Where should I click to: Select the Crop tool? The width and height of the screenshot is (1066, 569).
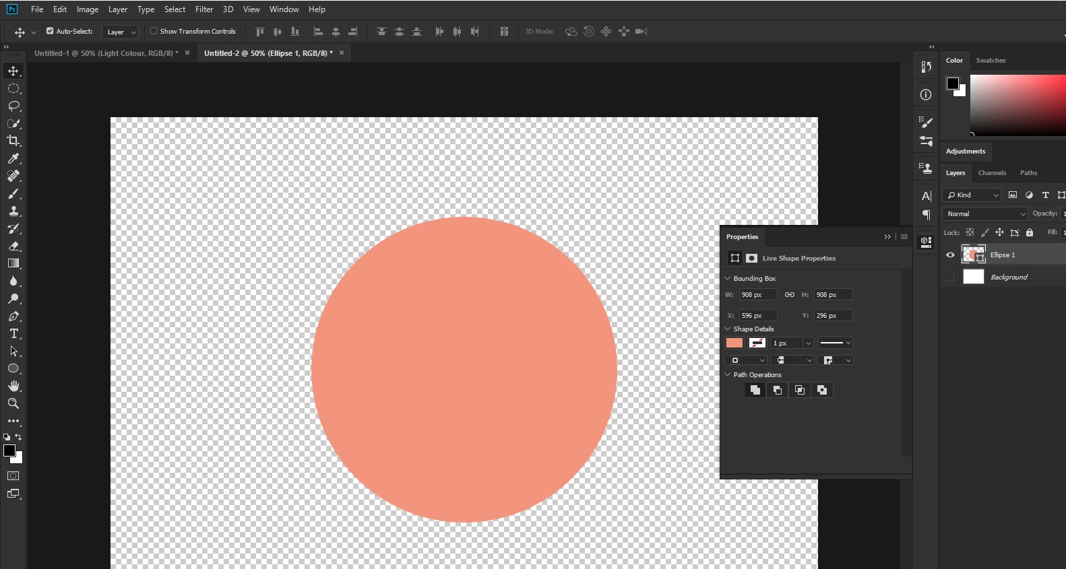(13, 141)
